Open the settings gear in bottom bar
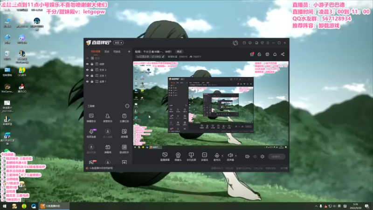The height and width of the screenshot is (210, 373). [262, 156]
